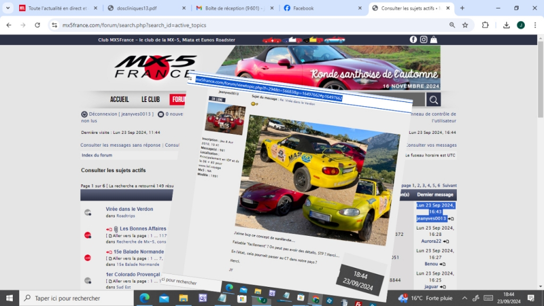Screen dimensions: 544x306
Task: Go to last post by jaguar arrow icon
Action: 443,286
